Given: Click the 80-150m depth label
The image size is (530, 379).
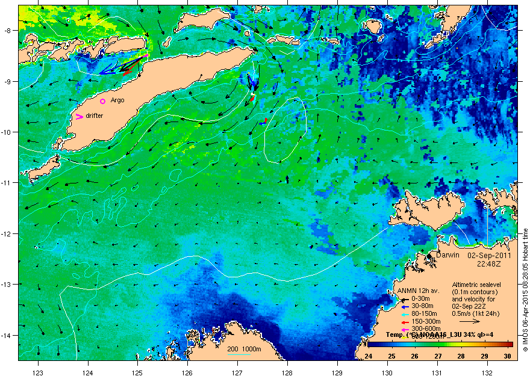Looking at the screenshot, I should 424,314.
